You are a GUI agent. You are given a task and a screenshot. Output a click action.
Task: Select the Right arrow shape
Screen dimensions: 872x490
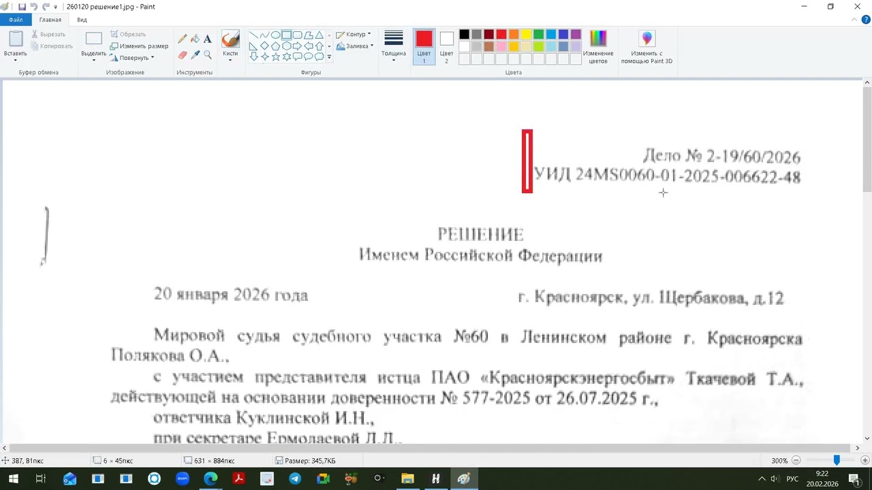[x=297, y=46]
